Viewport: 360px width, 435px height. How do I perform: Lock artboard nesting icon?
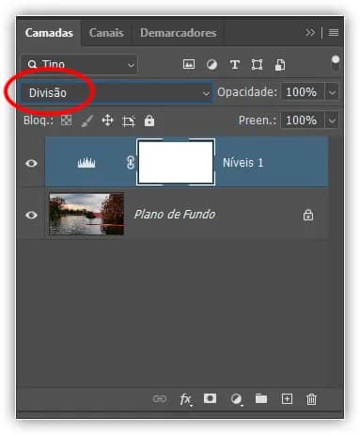pos(129,121)
